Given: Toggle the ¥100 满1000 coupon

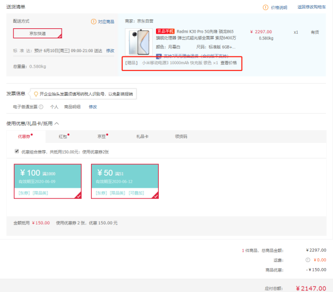Looking at the screenshot, I should 48,181.
